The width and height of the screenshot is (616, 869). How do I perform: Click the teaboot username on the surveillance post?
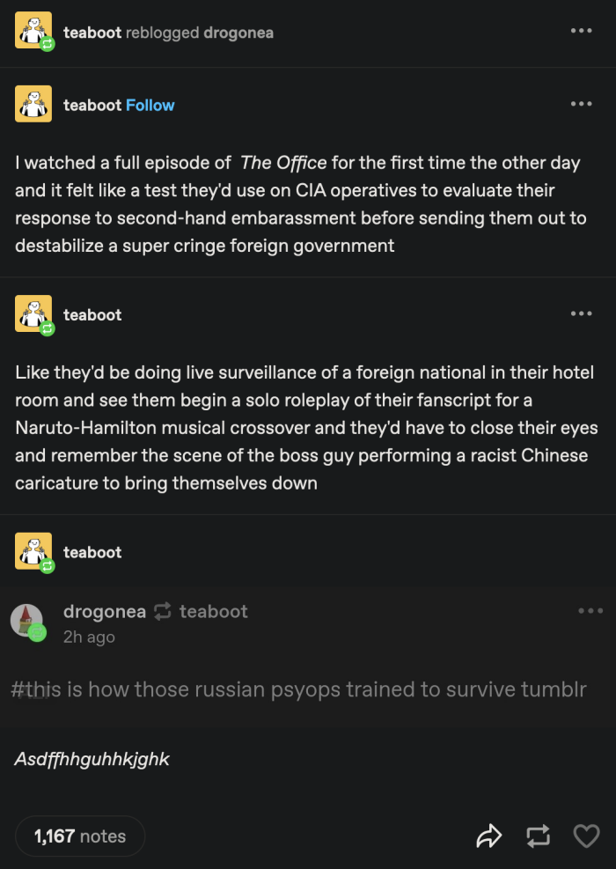[92, 314]
